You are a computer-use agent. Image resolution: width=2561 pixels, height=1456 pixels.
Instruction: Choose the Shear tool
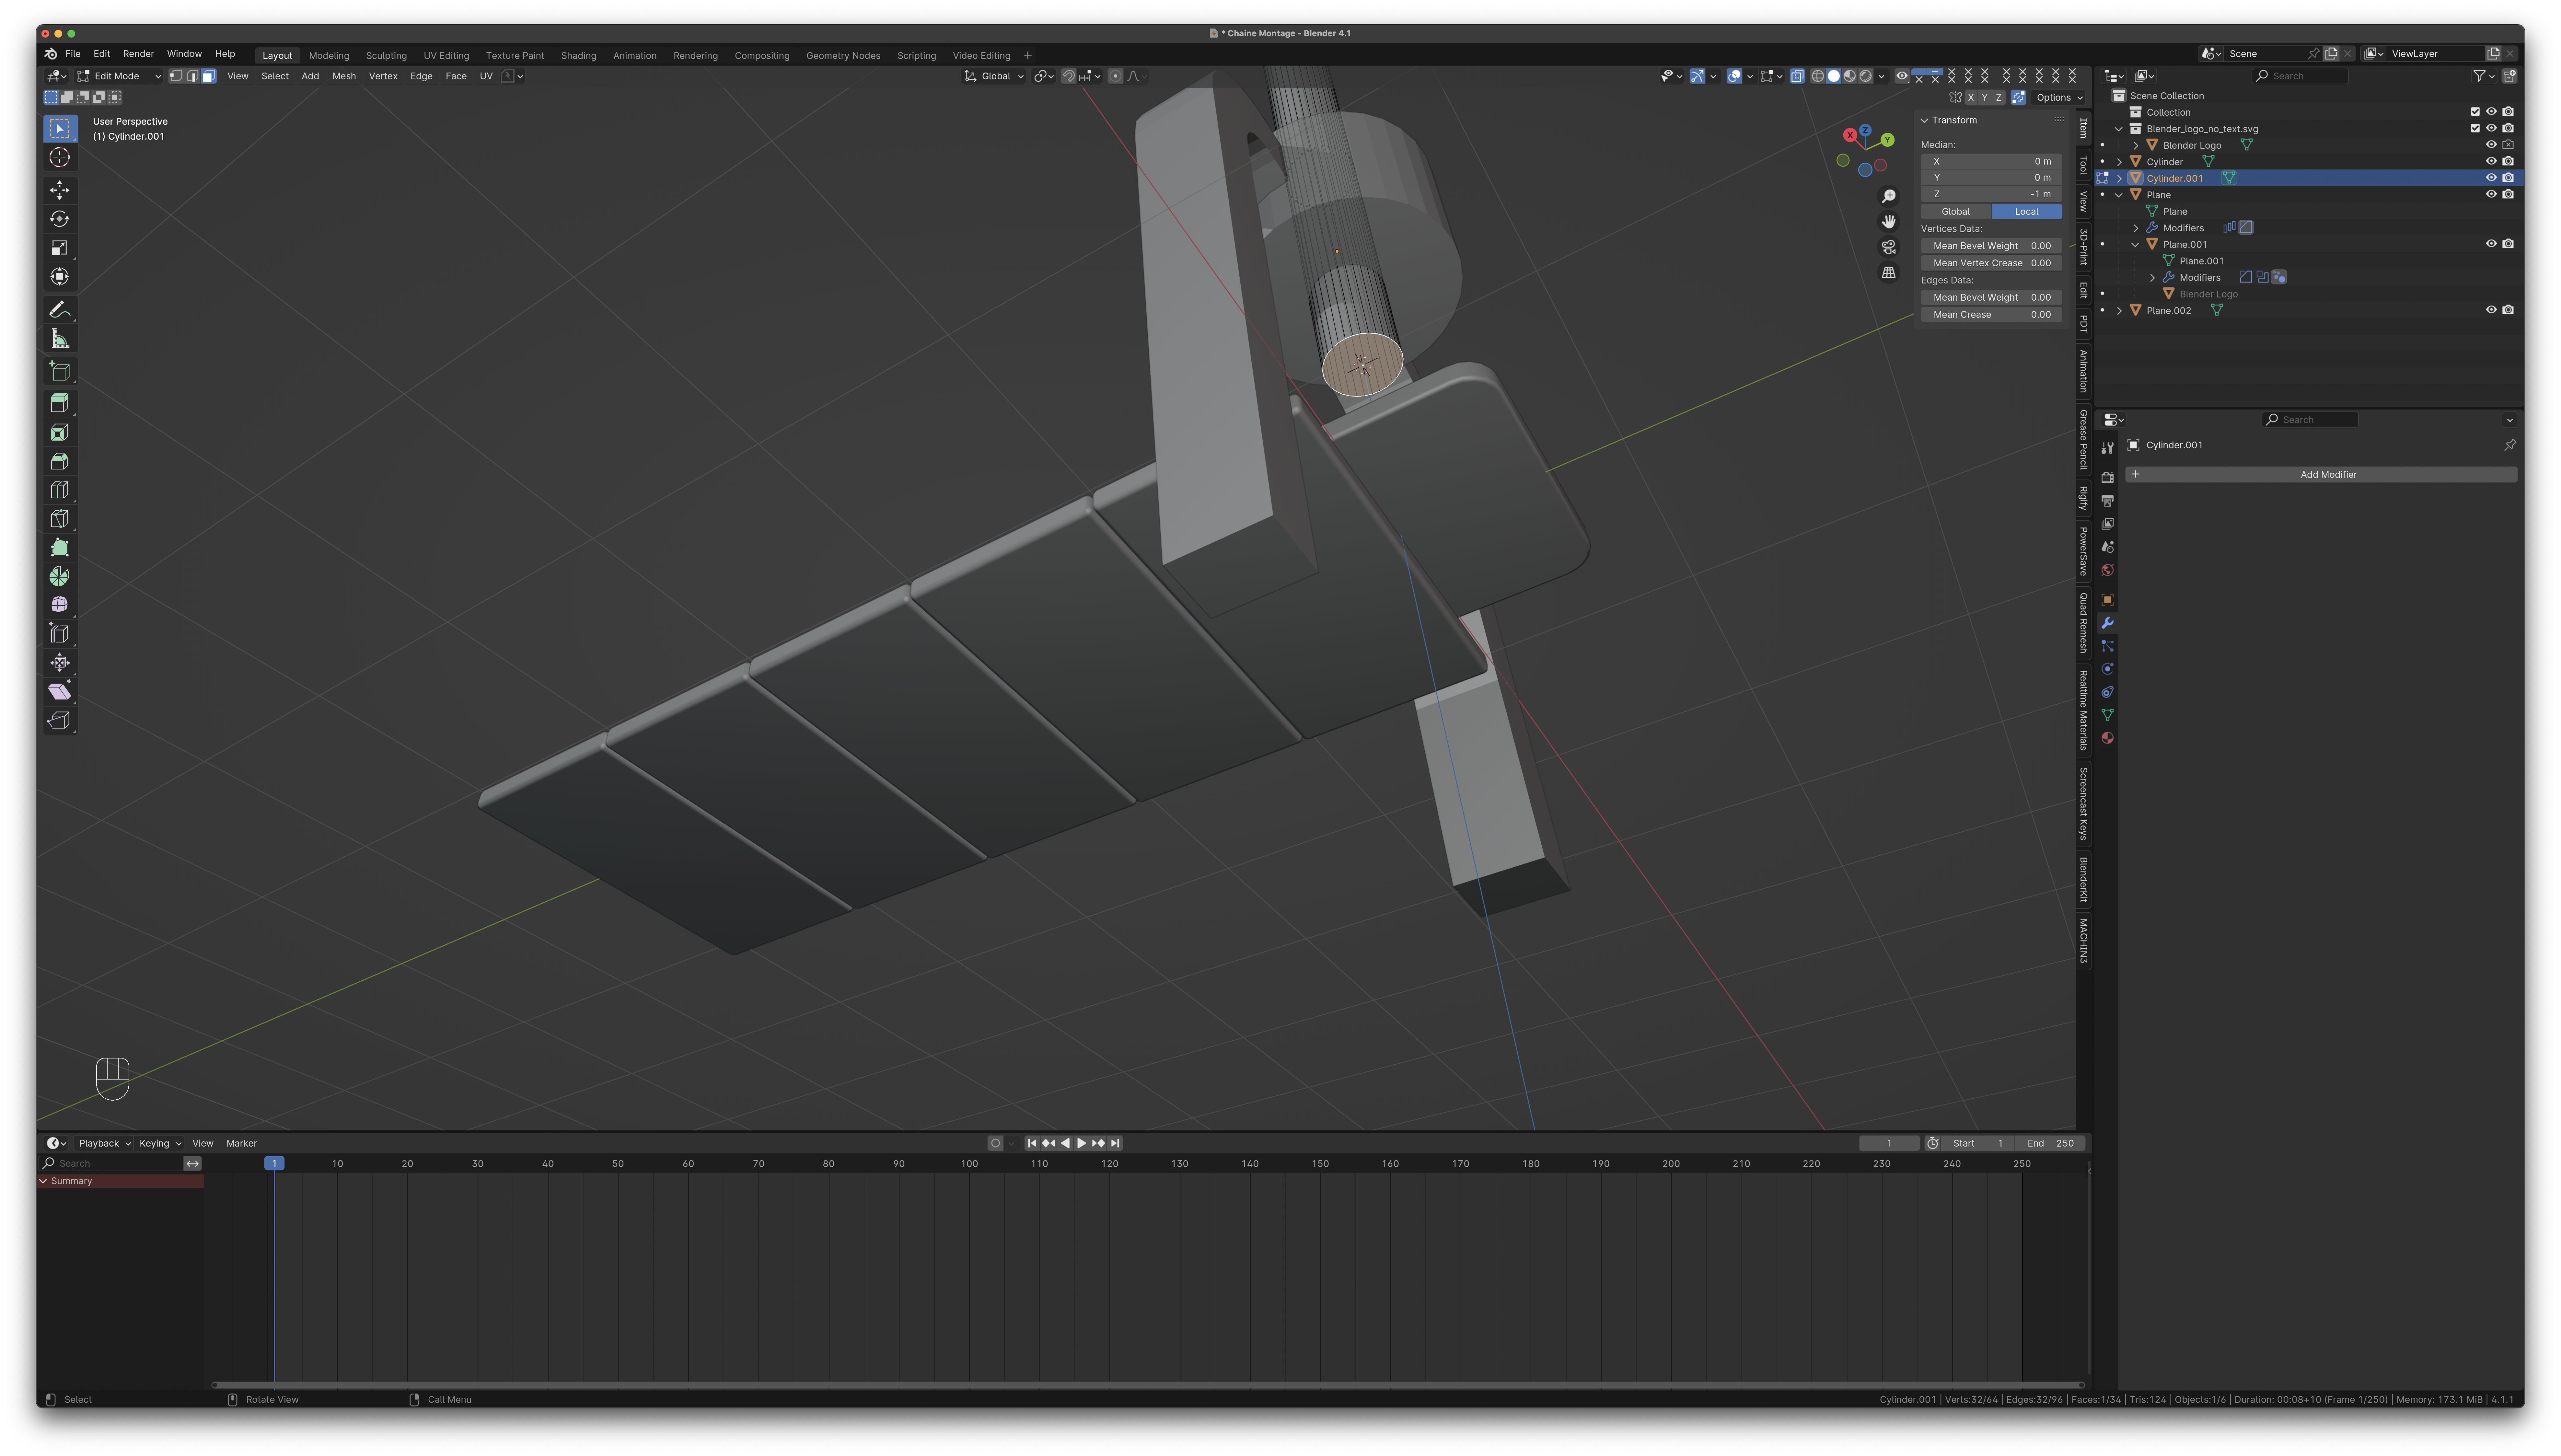pos(60,692)
